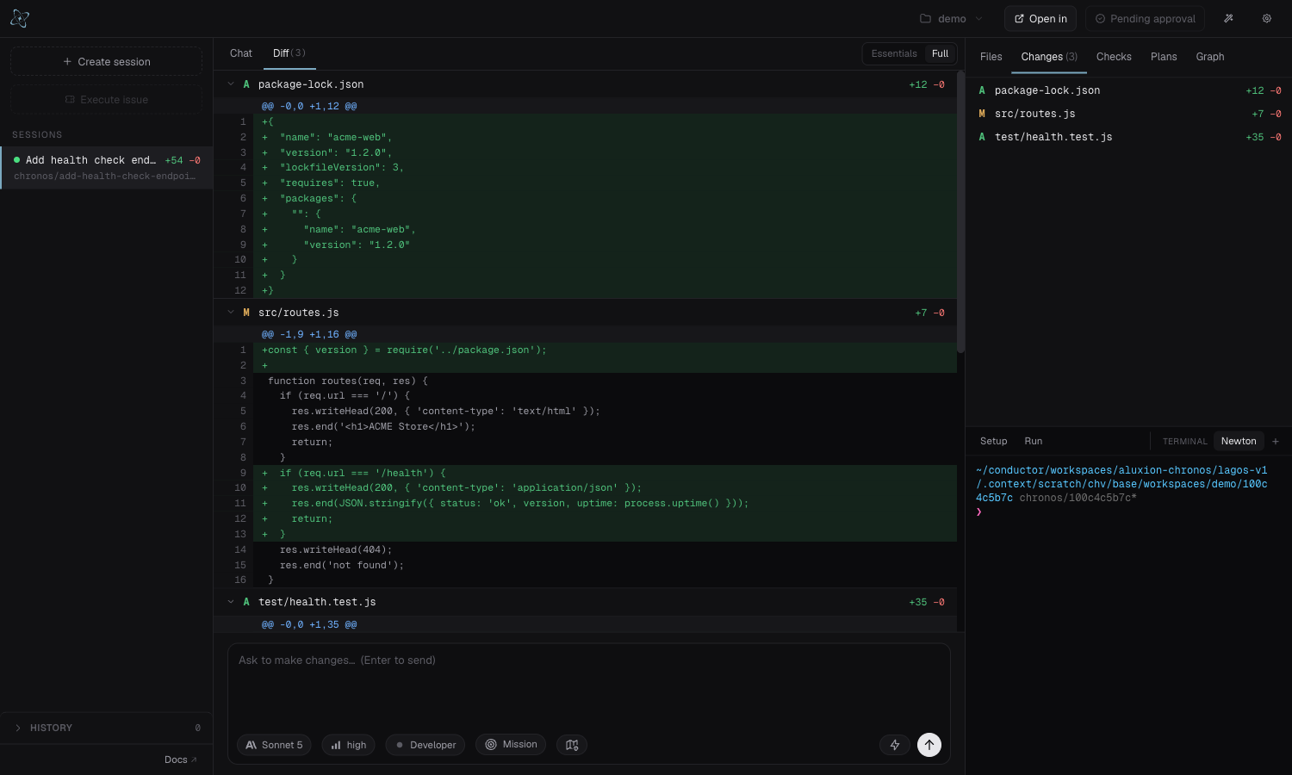Focus the Ask to make changes input
1292x775 pixels.
(589, 686)
